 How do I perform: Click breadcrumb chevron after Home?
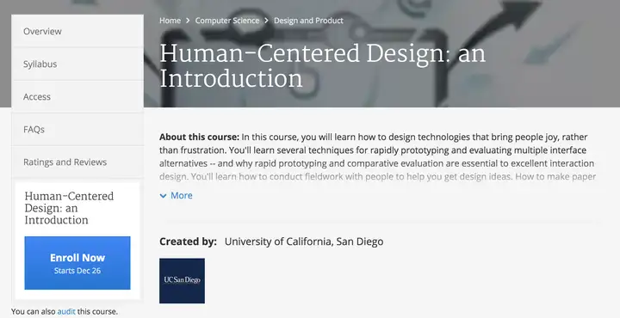pos(188,21)
